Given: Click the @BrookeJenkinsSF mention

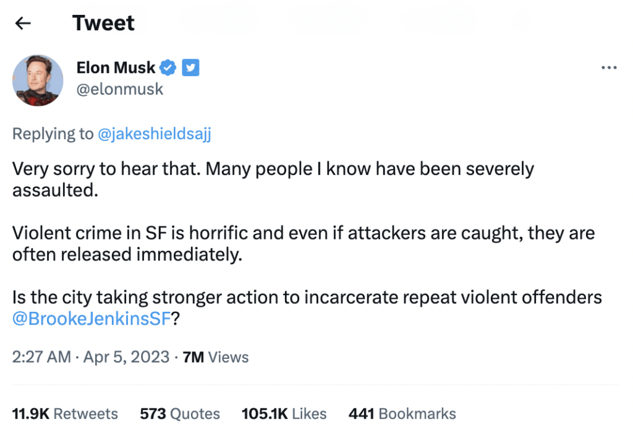Looking at the screenshot, I should tap(90, 320).
